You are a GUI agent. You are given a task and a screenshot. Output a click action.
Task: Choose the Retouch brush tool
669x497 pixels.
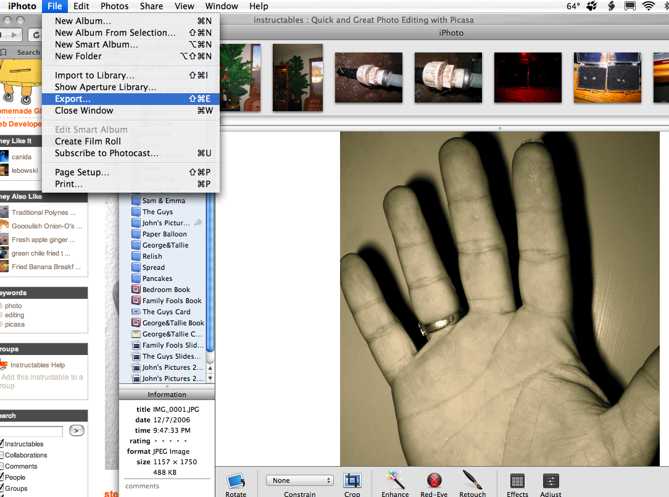472,480
